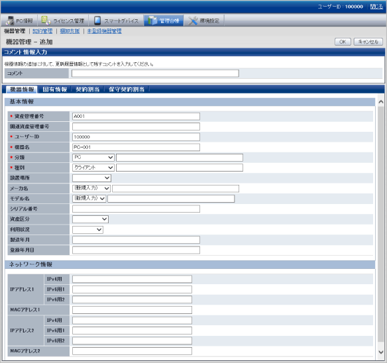Click the OK button
Screen dimensions: 387x363
[x=343, y=42]
